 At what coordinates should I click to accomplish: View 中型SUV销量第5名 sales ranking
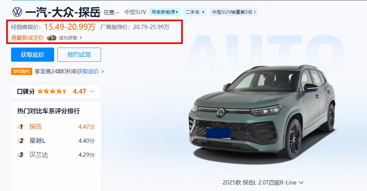(234, 12)
